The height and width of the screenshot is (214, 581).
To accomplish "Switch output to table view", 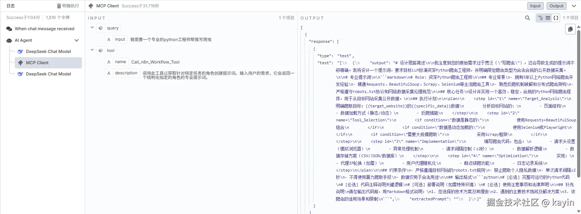I will pyautogui.click(x=548, y=18).
